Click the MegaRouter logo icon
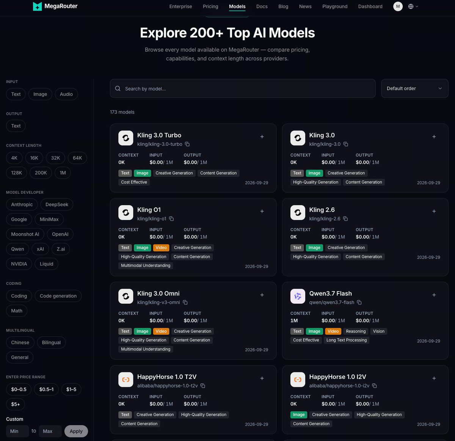 click(x=38, y=6)
